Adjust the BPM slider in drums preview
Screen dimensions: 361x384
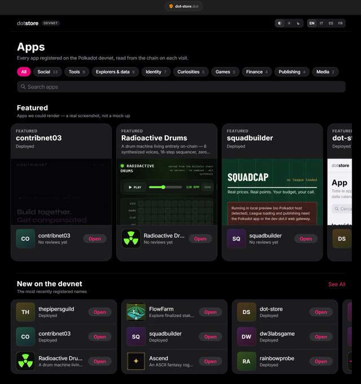click(165, 187)
